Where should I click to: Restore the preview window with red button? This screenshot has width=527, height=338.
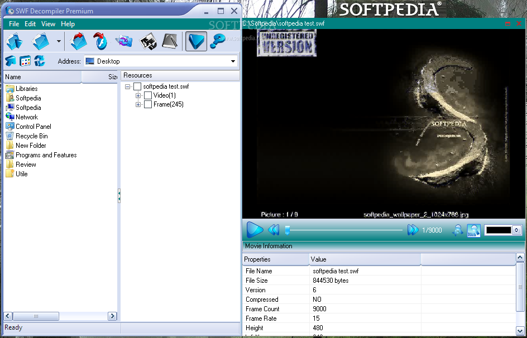pos(508,23)
